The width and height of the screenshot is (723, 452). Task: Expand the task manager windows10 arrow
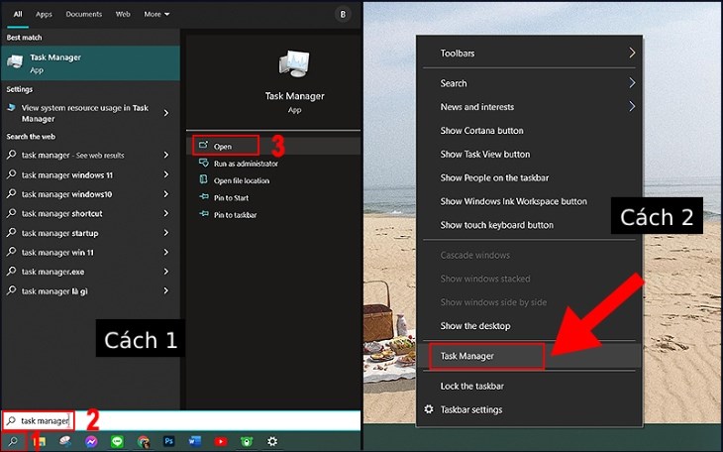coord(166,194)
